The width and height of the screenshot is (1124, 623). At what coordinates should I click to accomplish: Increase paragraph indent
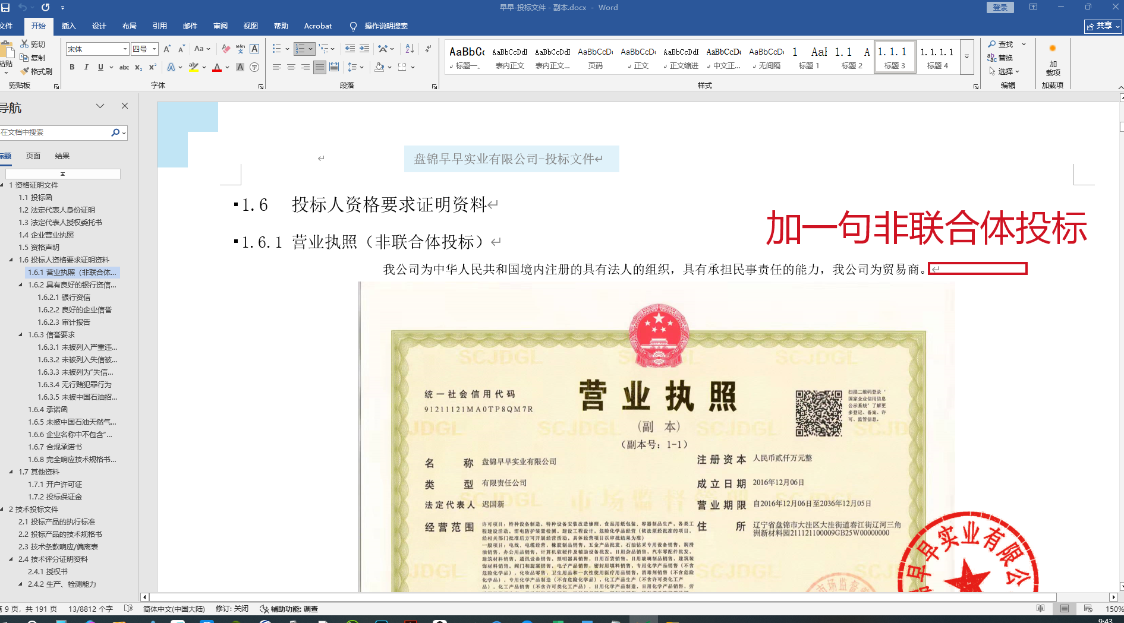tap(364, 49)
